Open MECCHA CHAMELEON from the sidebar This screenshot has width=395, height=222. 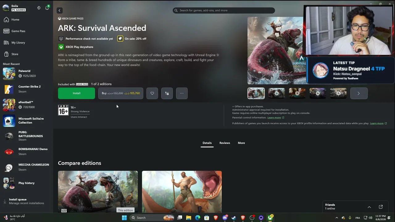pyautogui.click(x=26, y=167)
